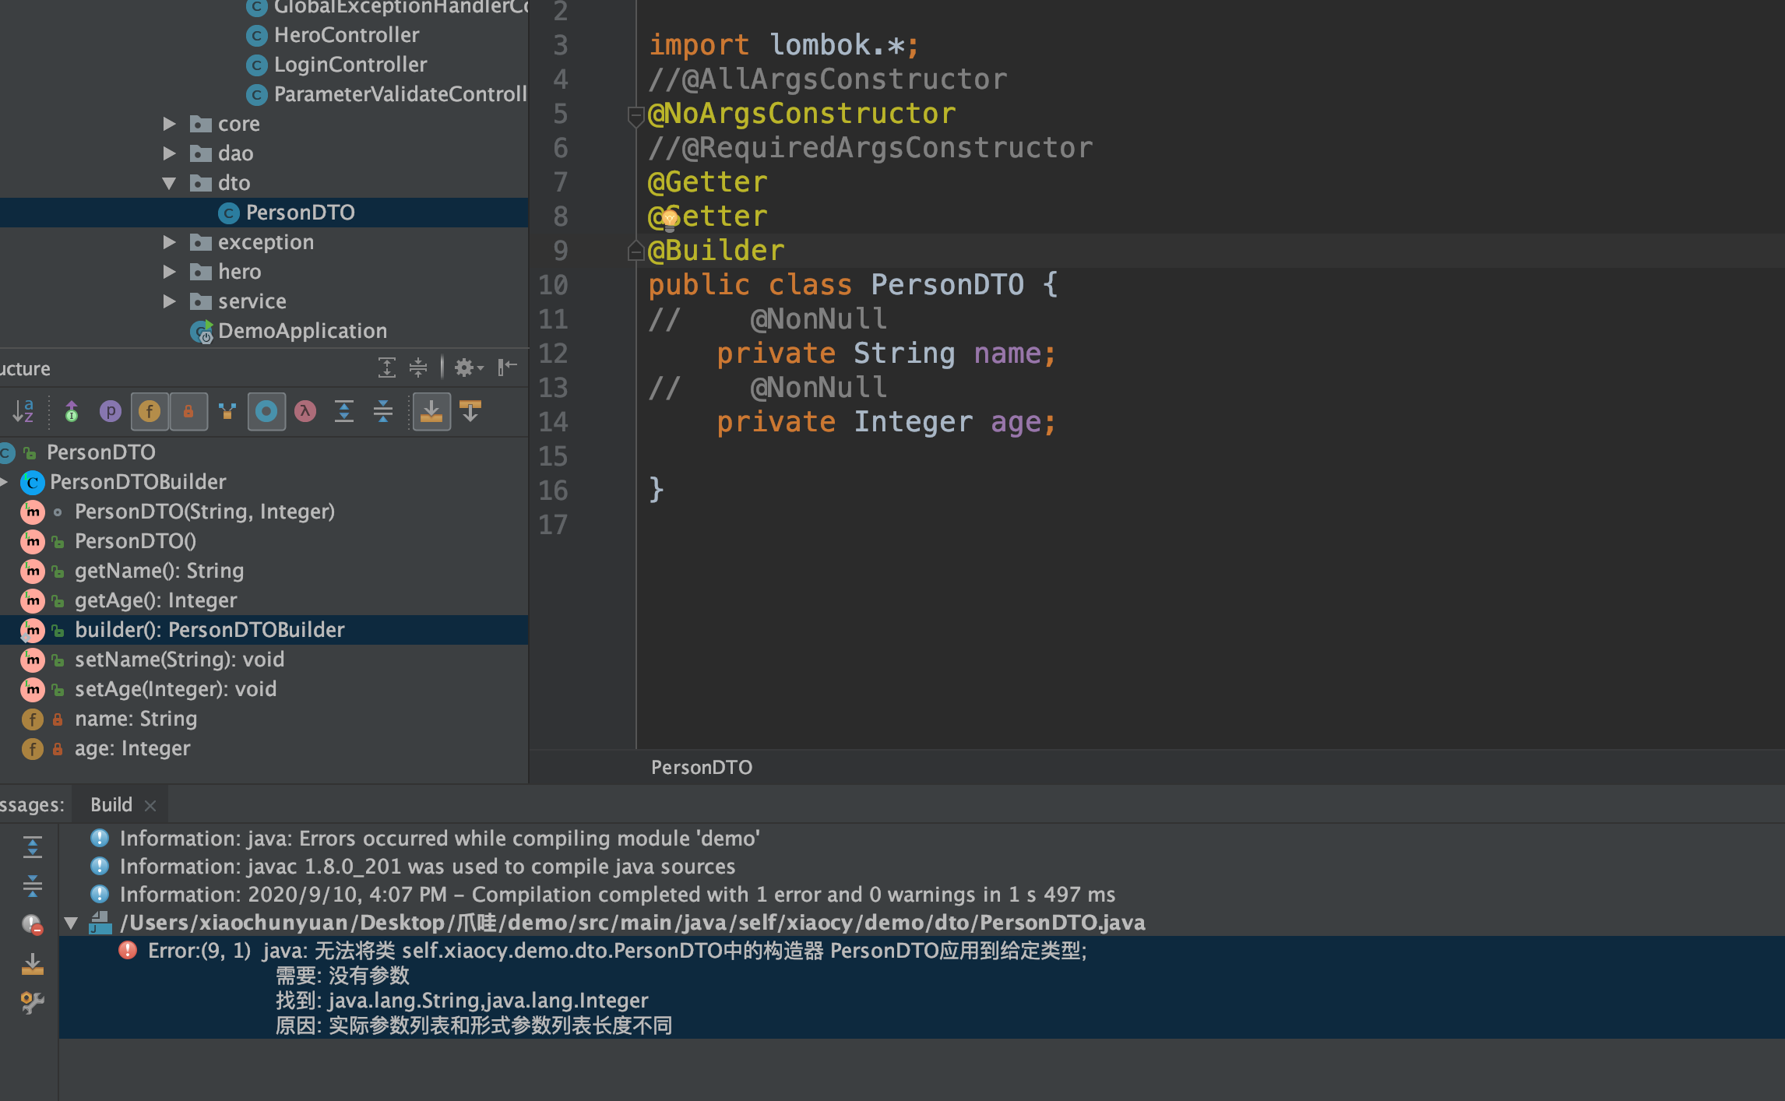Click the Show Lambdas icon
This screenshot has height=1101, width=1785.
305,411
